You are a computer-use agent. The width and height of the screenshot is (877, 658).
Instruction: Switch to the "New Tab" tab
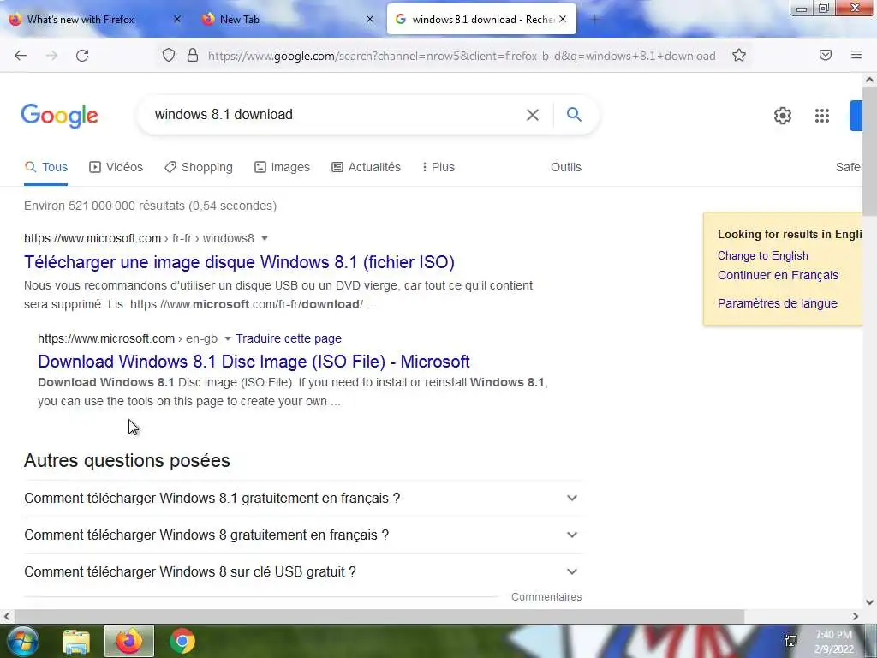[x=240, y=20]
